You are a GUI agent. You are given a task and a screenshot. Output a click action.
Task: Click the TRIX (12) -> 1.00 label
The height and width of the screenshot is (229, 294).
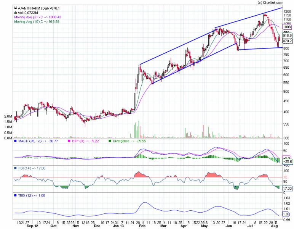[32, 195]
